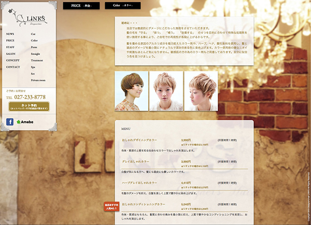The width and height of the screenshot is (311, 225).
Task: Click the おしゃれデザイニングカラー menu name
Action: click(x=139, y=140)
